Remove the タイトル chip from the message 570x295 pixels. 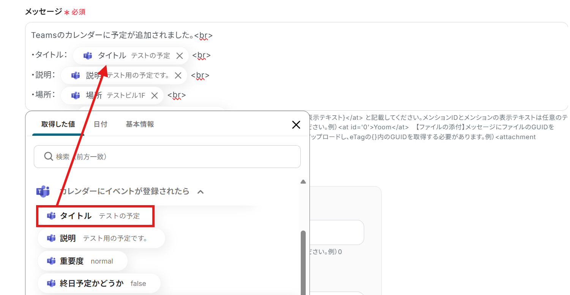tap(180, 56)
